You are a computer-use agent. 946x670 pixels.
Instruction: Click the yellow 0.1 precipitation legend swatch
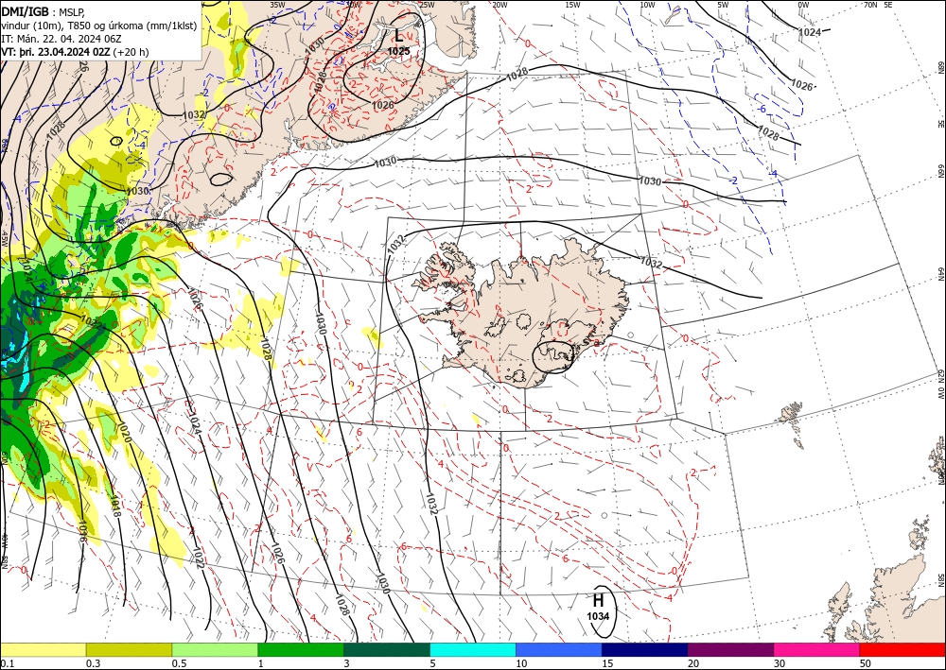point(43,649)
